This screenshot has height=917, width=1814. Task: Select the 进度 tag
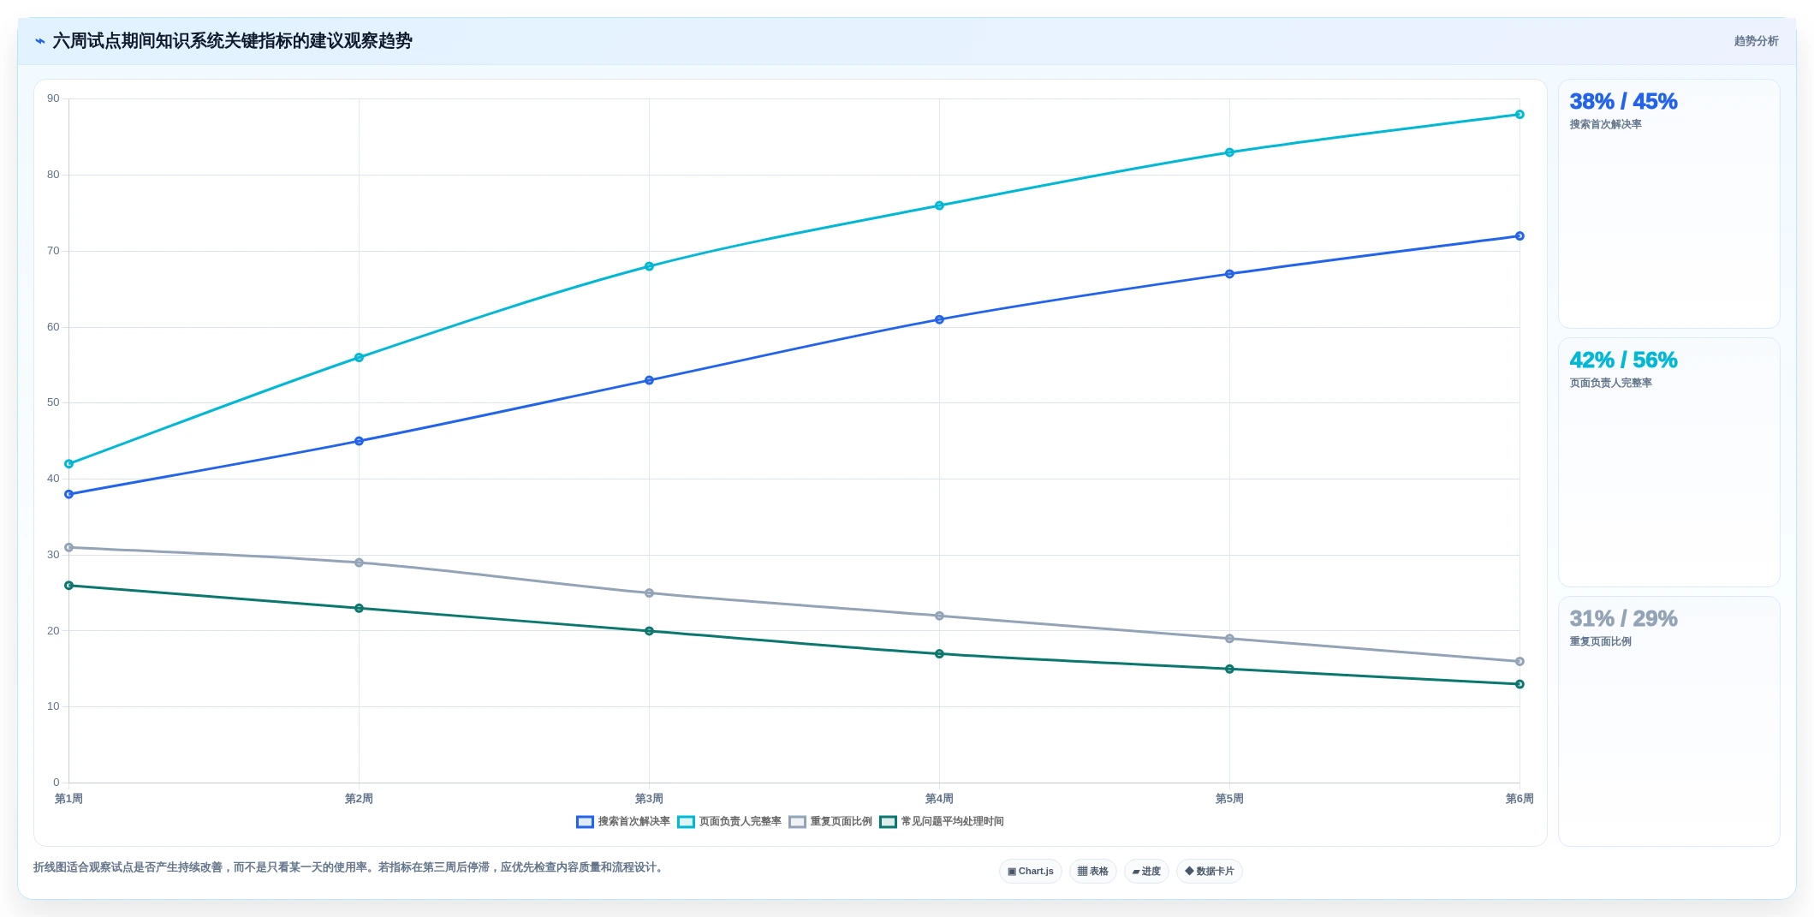[1146, 872]
